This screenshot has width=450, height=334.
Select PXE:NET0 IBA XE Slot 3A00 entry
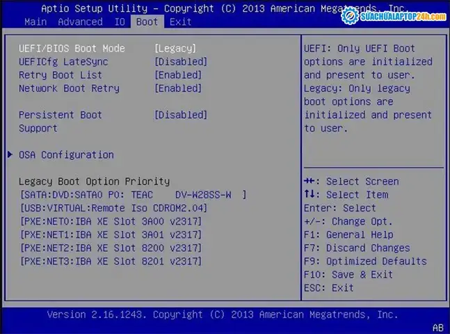(111, 221)
